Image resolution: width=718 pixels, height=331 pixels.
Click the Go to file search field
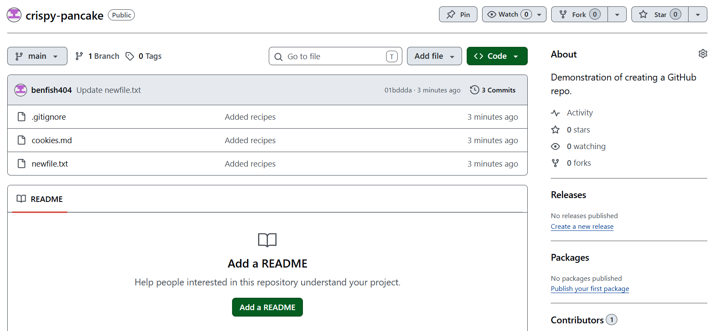[335, 56]
